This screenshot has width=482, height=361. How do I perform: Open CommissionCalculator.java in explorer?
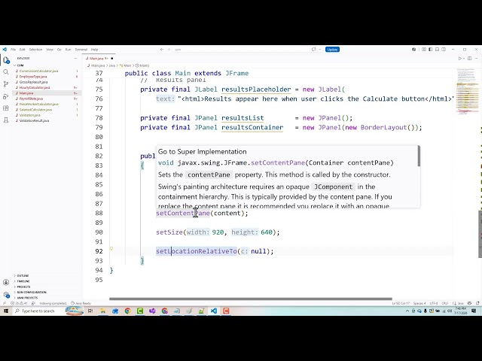[38, 71]
